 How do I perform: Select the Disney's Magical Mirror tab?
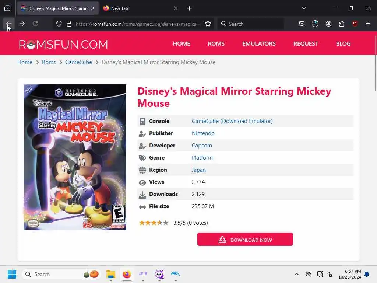[x=58, y=8]
